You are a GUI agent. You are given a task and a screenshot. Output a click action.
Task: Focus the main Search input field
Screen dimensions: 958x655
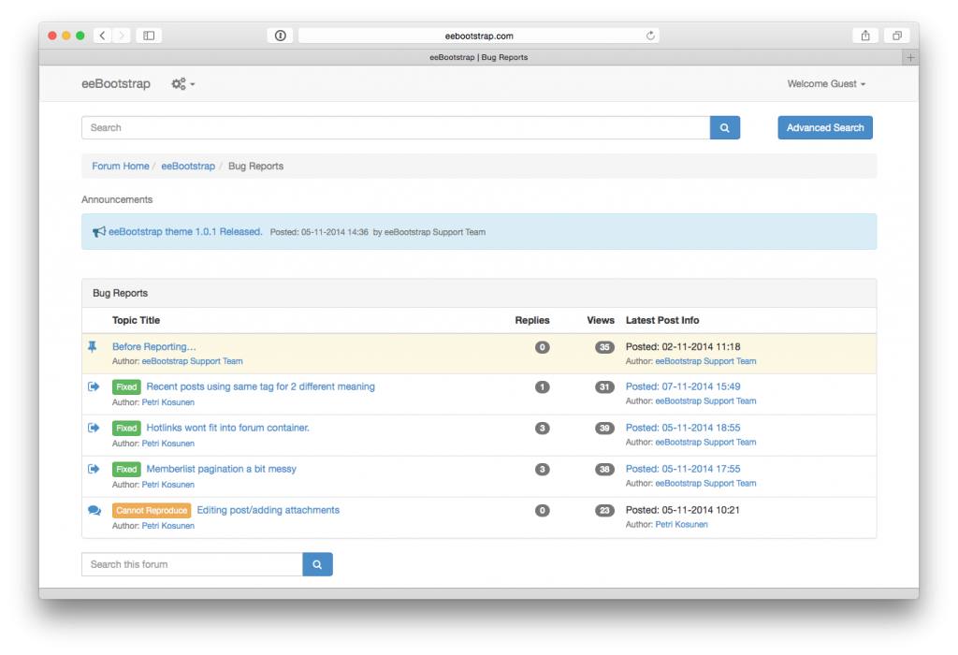click(396, 127)
